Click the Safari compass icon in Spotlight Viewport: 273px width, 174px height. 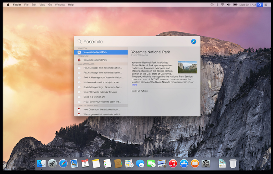coord(193,41)
